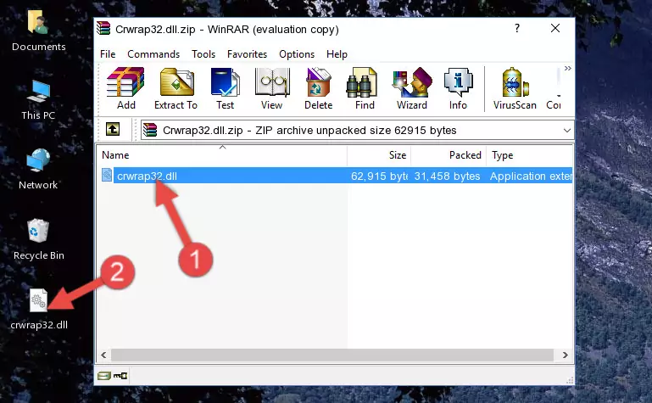This screenshot has height=403, width=652.
Task: Select the This PC desktop icon
Action: tap(38, 100)
